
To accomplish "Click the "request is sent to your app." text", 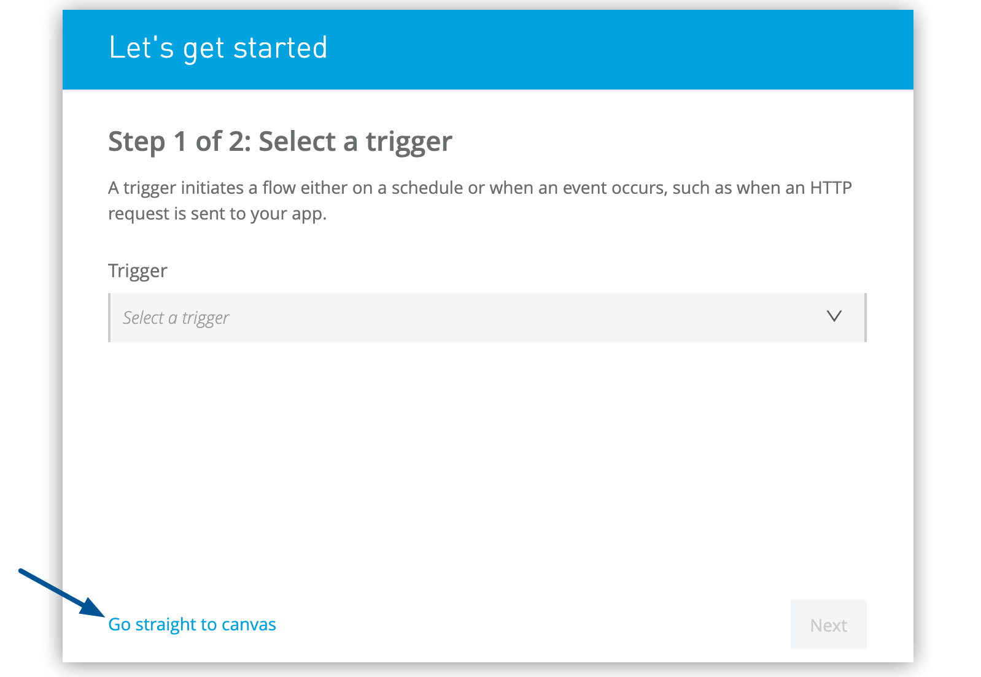I will (217, 213).
